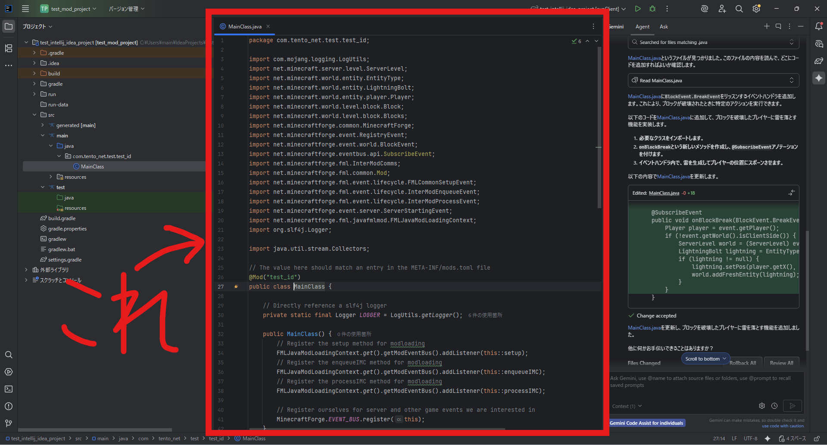Select build.gradle file in project tree

pos(62,218)
